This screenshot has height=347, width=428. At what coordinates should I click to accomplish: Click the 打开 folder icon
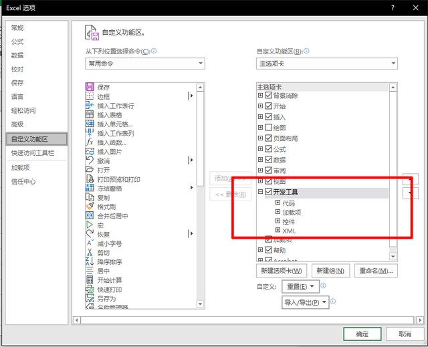click(90, 170)
